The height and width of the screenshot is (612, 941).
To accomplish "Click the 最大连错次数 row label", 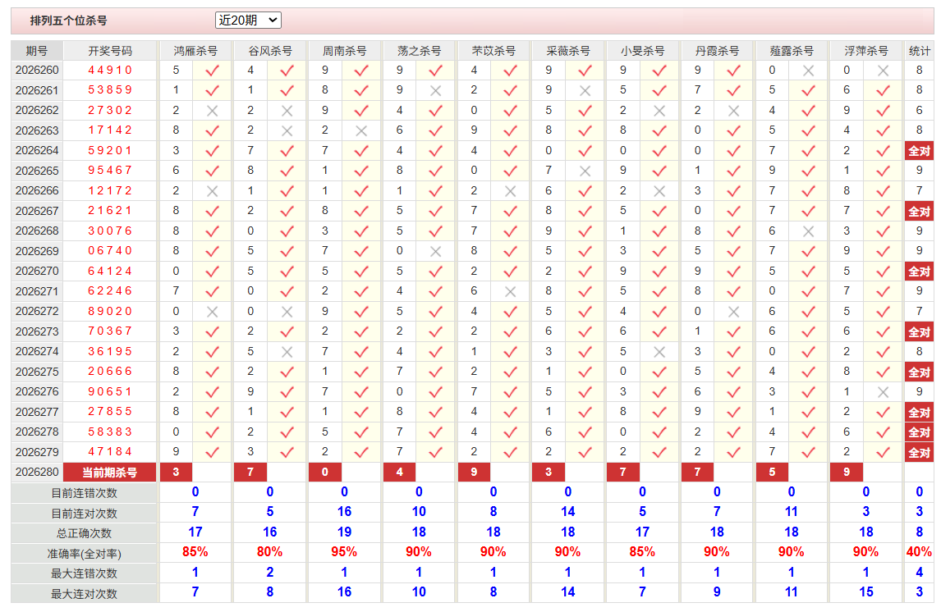I will [x=84, y=573].
